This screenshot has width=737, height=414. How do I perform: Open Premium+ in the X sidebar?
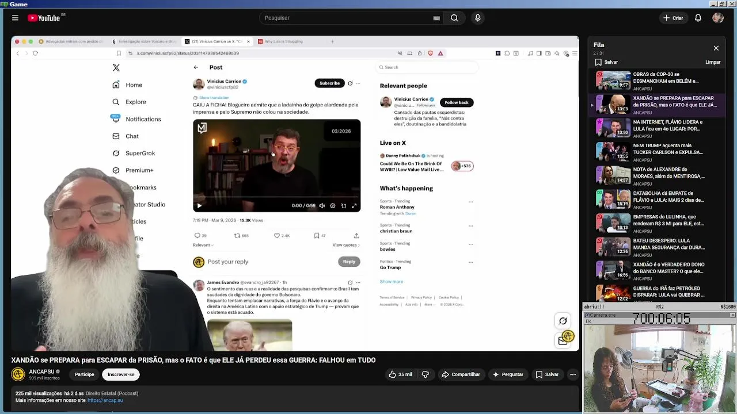pyautogui.click(x=132, y=170)
